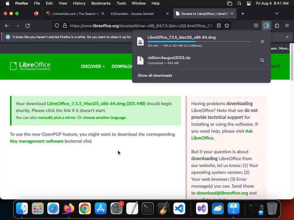
Task: Click Show all downloads
Action: point(155,75)
